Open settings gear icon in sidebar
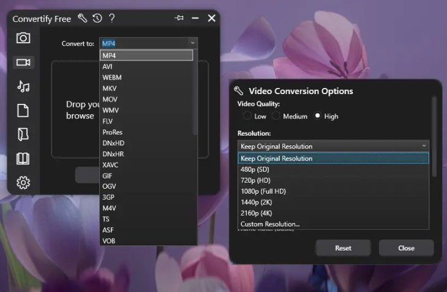The height and width of the screenshot is (292, 447). [23, 183]
